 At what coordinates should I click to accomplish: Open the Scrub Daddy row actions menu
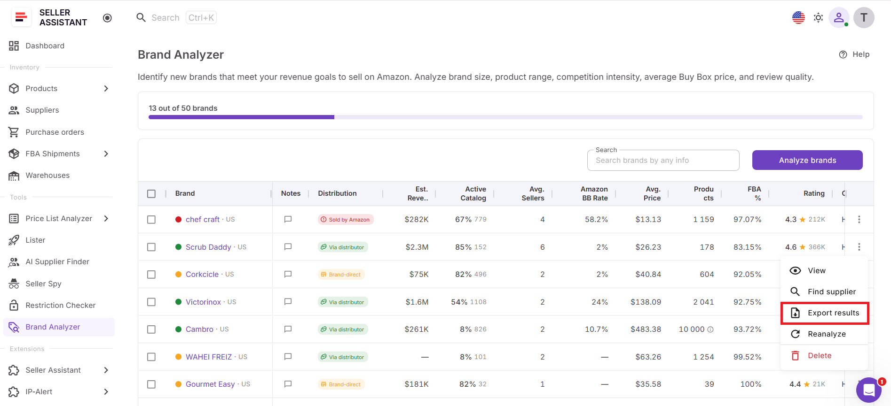tap(859, 247)
